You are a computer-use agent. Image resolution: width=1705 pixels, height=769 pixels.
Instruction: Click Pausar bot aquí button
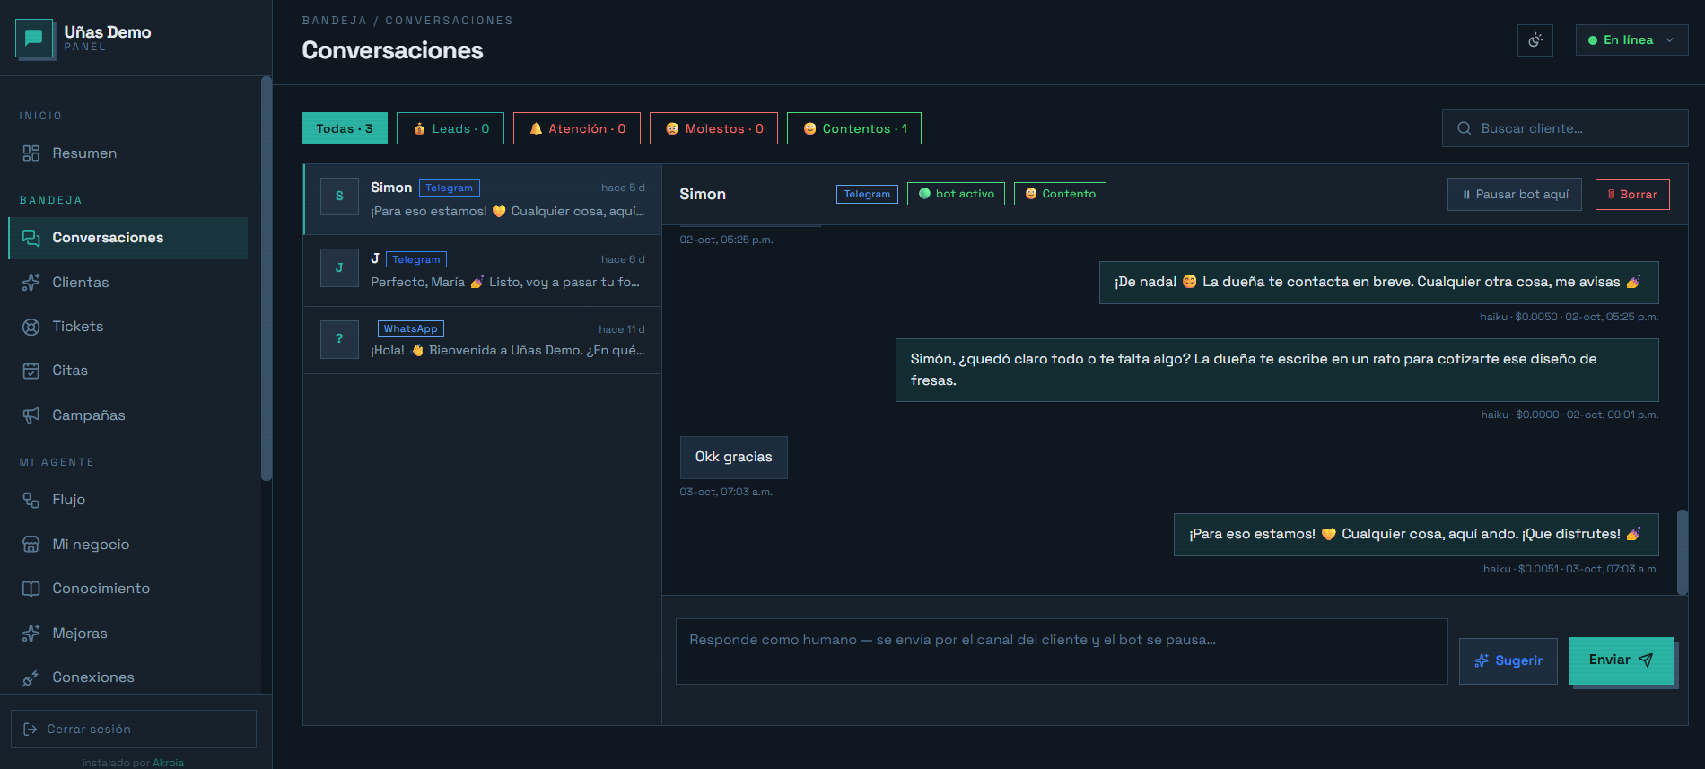pyautogui.click(x=1515, y=195)
